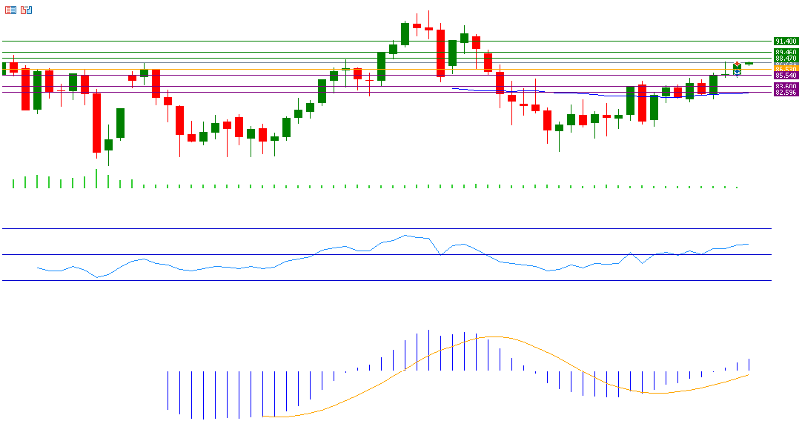Click the last green candle on chart
Screen dimensions: 802x441
pyautogui.click(x=749, y=64)
